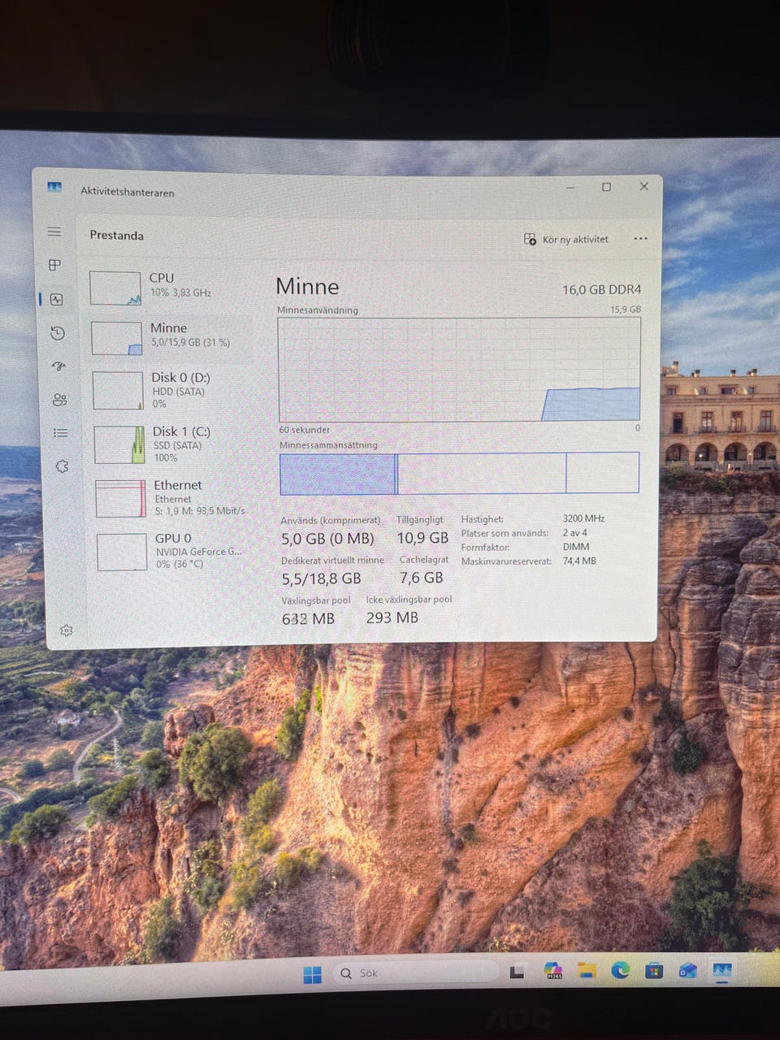Open the Processes page icon in sidebar
This screenshot has height=1040, width=780.
tap(55, 265)
